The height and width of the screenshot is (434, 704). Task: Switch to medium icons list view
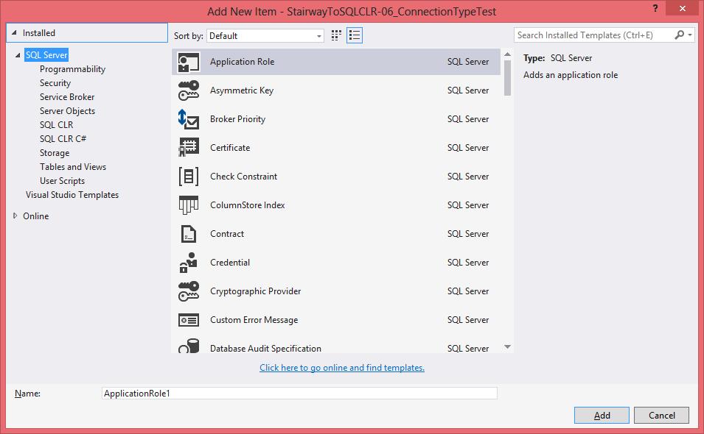pyautogui.click(x=355, y=35)
